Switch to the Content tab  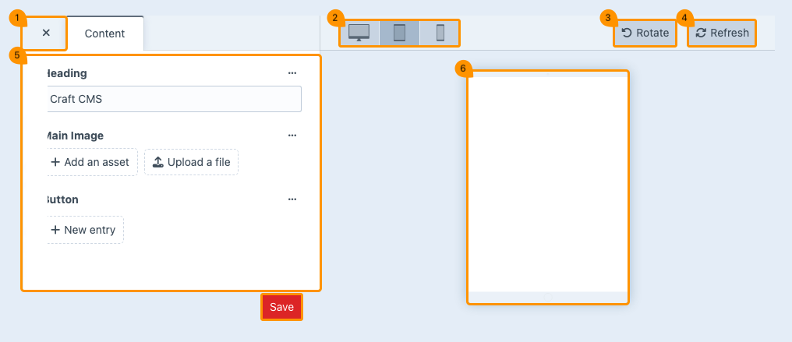[x=104, y=33]
